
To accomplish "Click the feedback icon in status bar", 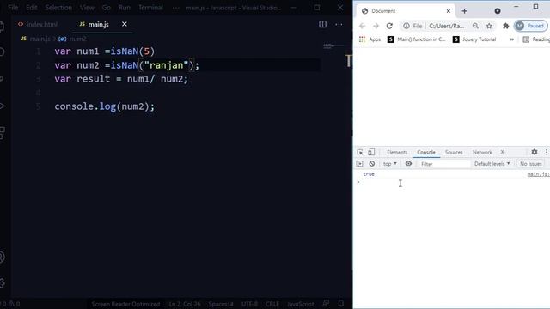I will pos(327,303).
